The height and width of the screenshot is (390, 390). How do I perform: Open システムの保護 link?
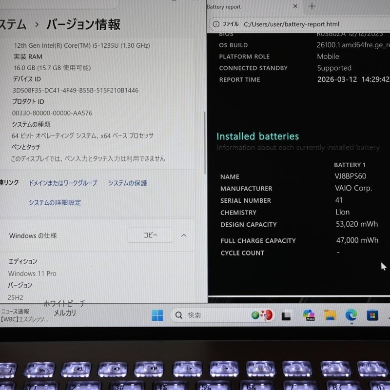(128, 183)
